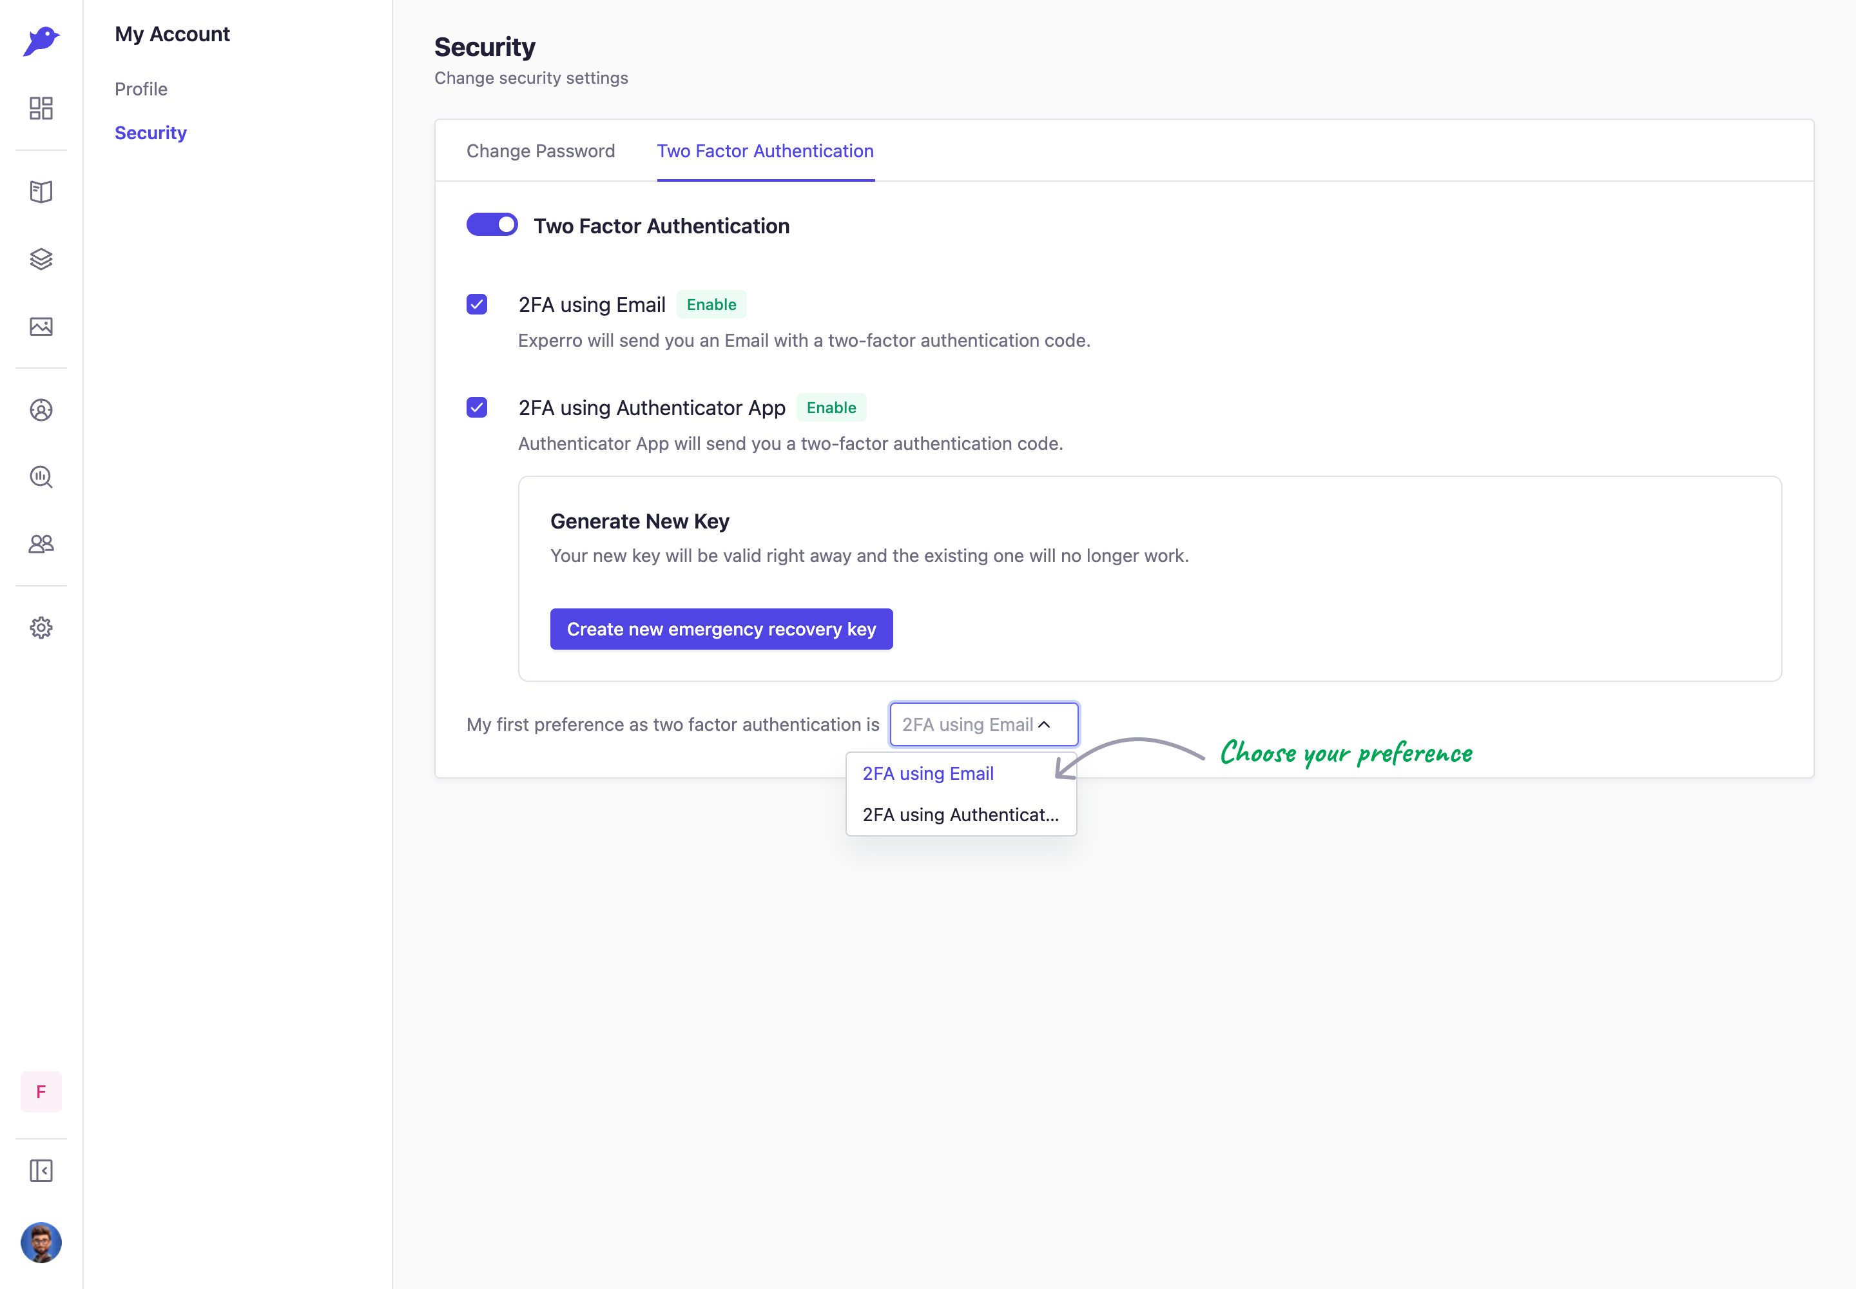Select the stacked layers icon
Image resolution: width=1856 pixels, height=1289 pixels.
41,259
